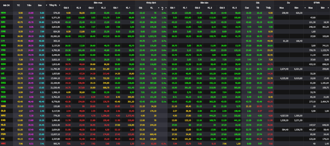The image size is (330, 146).
Task: Open the DLG stock symbol
Action: [3, 111]
